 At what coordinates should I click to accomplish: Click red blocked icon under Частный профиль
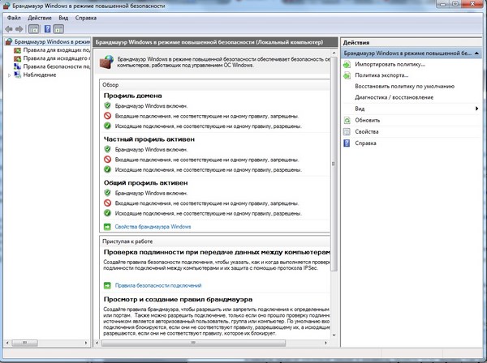click(107, 160)
